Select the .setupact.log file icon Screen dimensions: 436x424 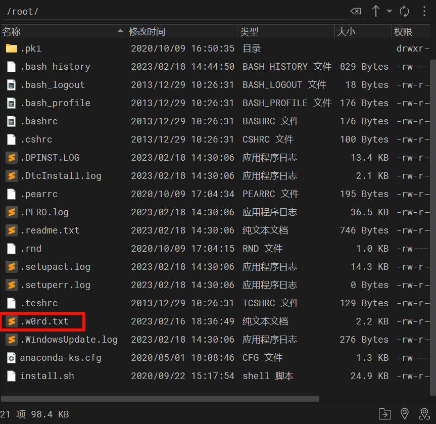12,267
